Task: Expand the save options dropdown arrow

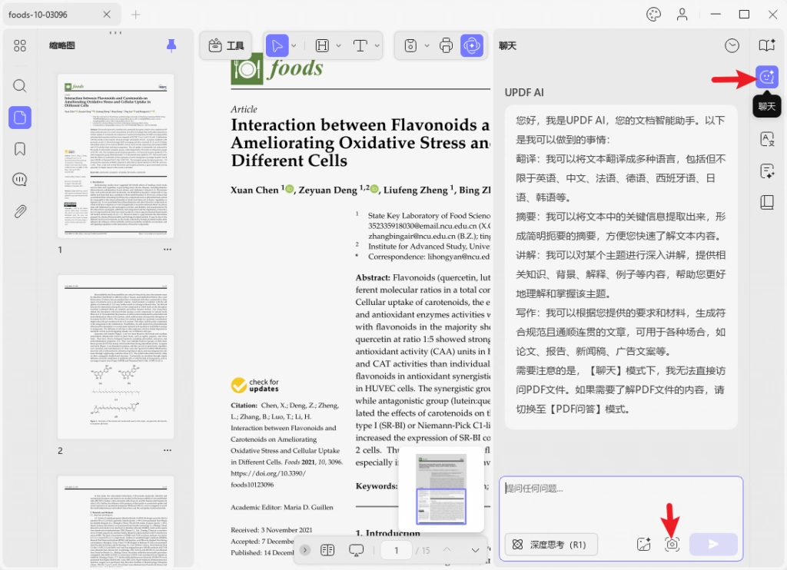Action: (427, 45)
